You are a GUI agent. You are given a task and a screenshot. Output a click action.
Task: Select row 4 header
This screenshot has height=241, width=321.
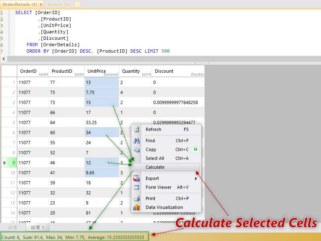pos(9,112)
